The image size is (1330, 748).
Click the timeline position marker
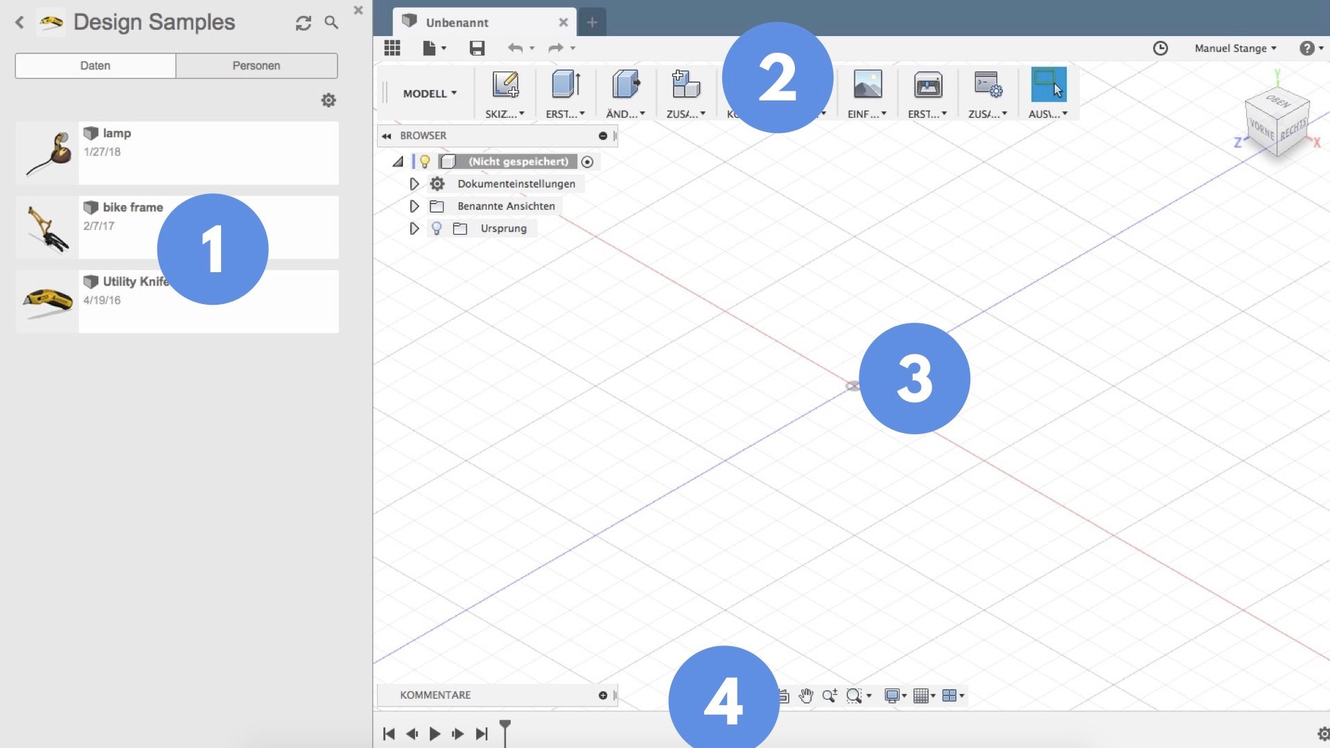point(505,733)
